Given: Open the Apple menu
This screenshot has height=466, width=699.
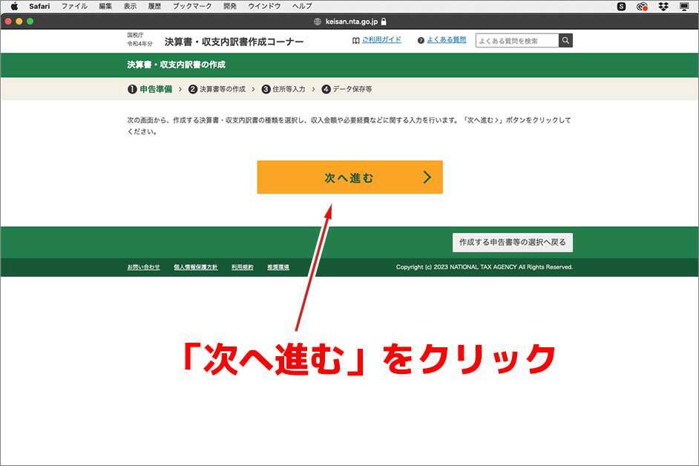Looking at the screenshot, I should point(14,6).
